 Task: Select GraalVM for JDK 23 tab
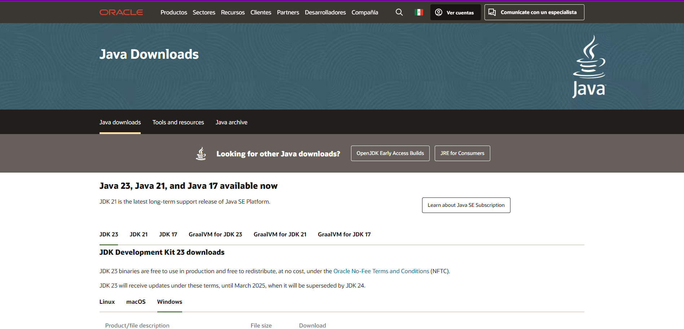tap(215, 234)
